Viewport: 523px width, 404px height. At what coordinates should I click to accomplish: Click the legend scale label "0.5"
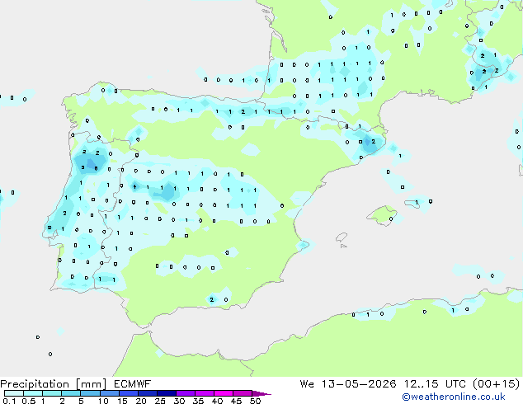click(28, 401)
